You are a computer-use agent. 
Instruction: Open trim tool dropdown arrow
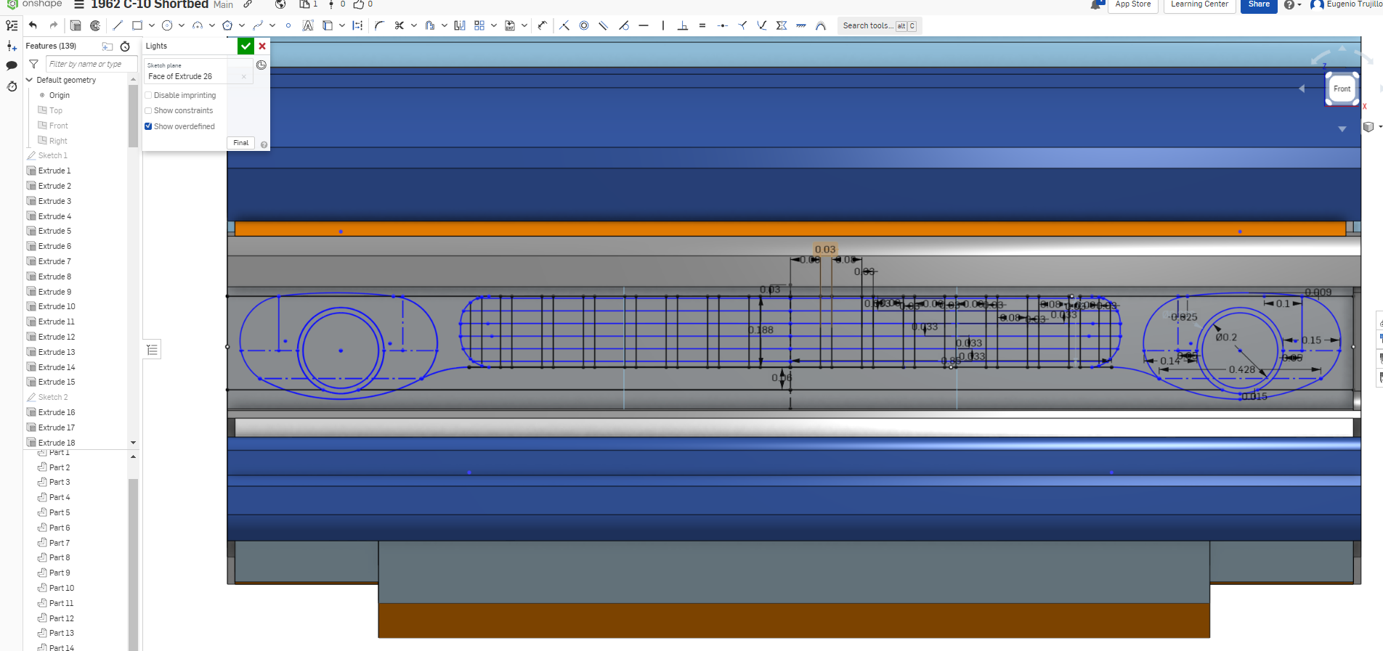click(414, 25)
